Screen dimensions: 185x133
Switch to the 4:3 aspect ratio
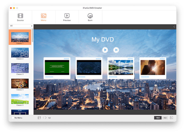coord(165,118)
